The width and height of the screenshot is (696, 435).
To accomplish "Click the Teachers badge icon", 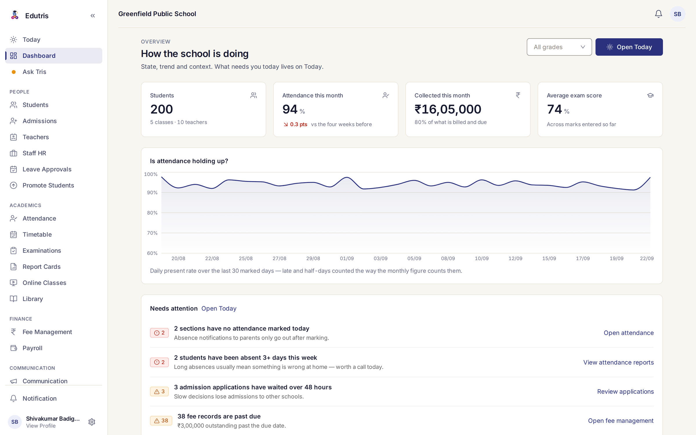I will pyautogui.click(x=14, y=137).
